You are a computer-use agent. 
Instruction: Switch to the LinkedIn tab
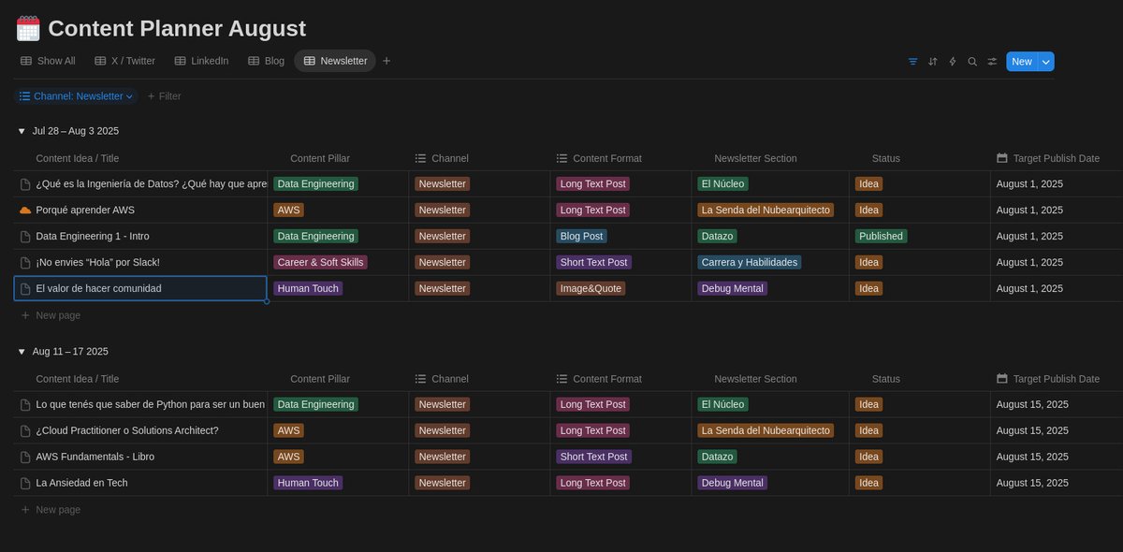[201, 61]
